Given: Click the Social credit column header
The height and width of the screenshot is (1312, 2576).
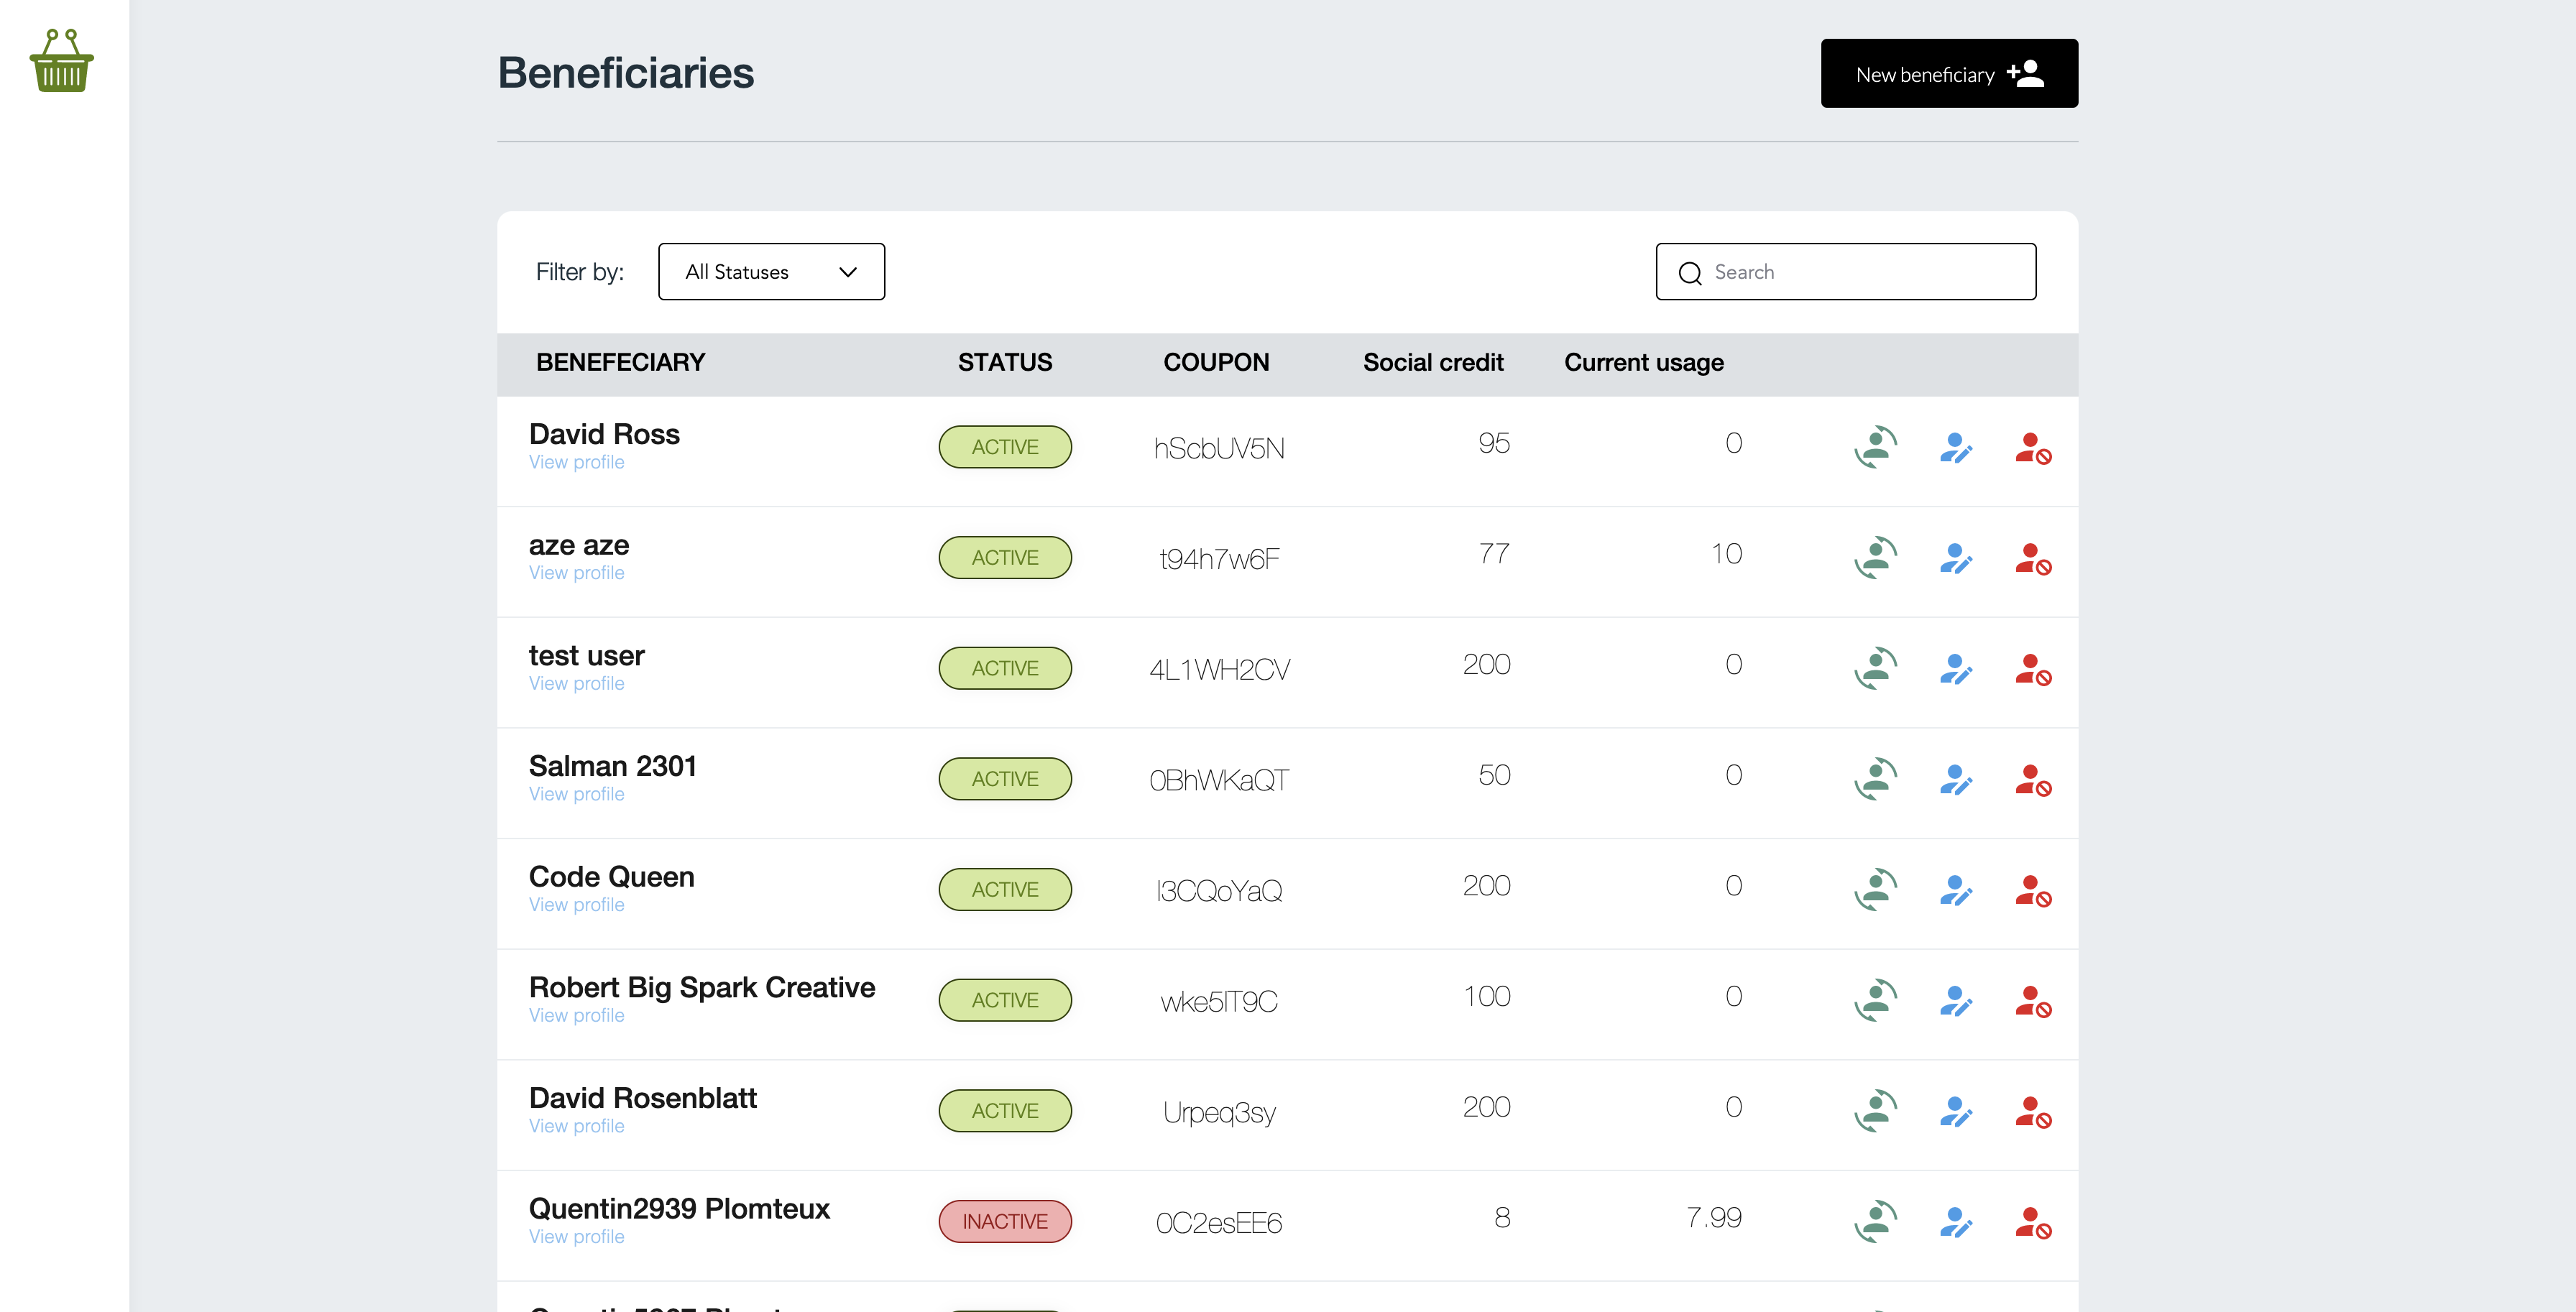Looking at the screenshot, I should click(x=1432, y=363).
